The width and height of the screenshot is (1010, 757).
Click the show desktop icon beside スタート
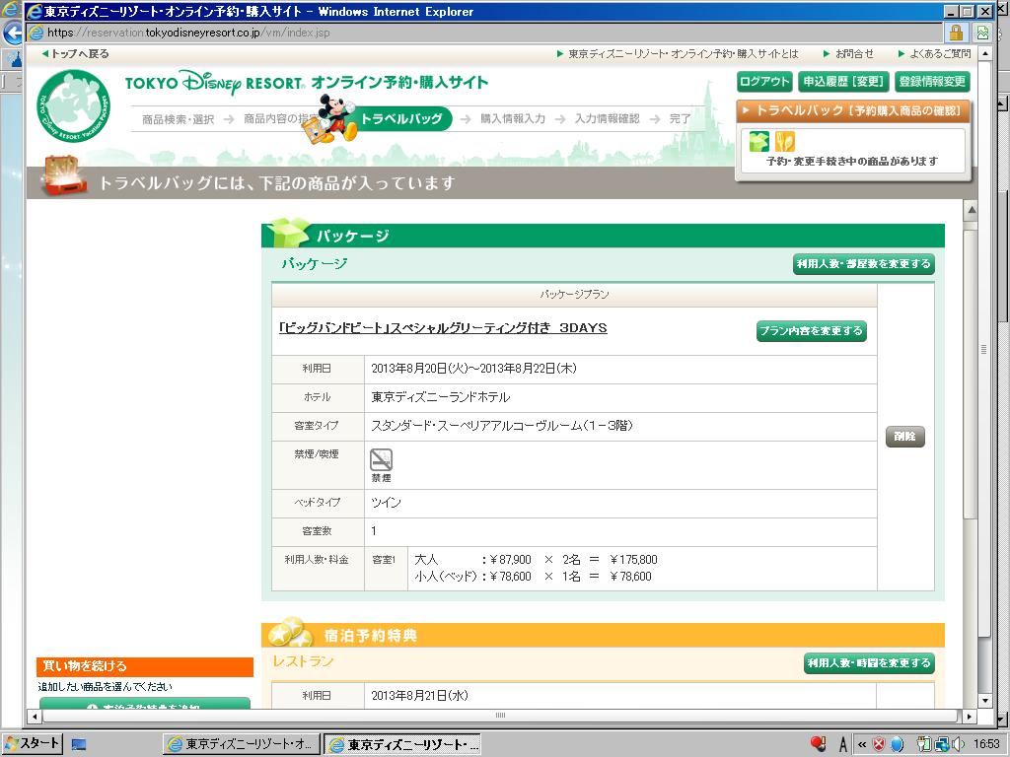[79, 745]
